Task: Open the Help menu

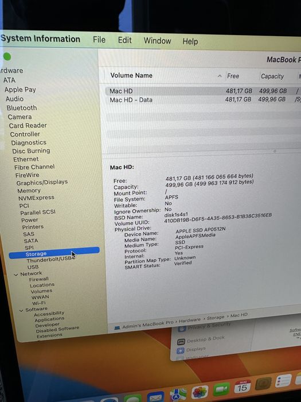Action: click(190, 41)
